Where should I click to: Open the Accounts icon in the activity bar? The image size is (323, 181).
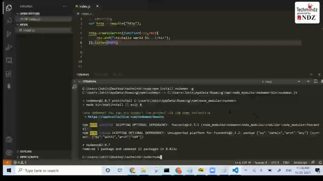[9, 140]
